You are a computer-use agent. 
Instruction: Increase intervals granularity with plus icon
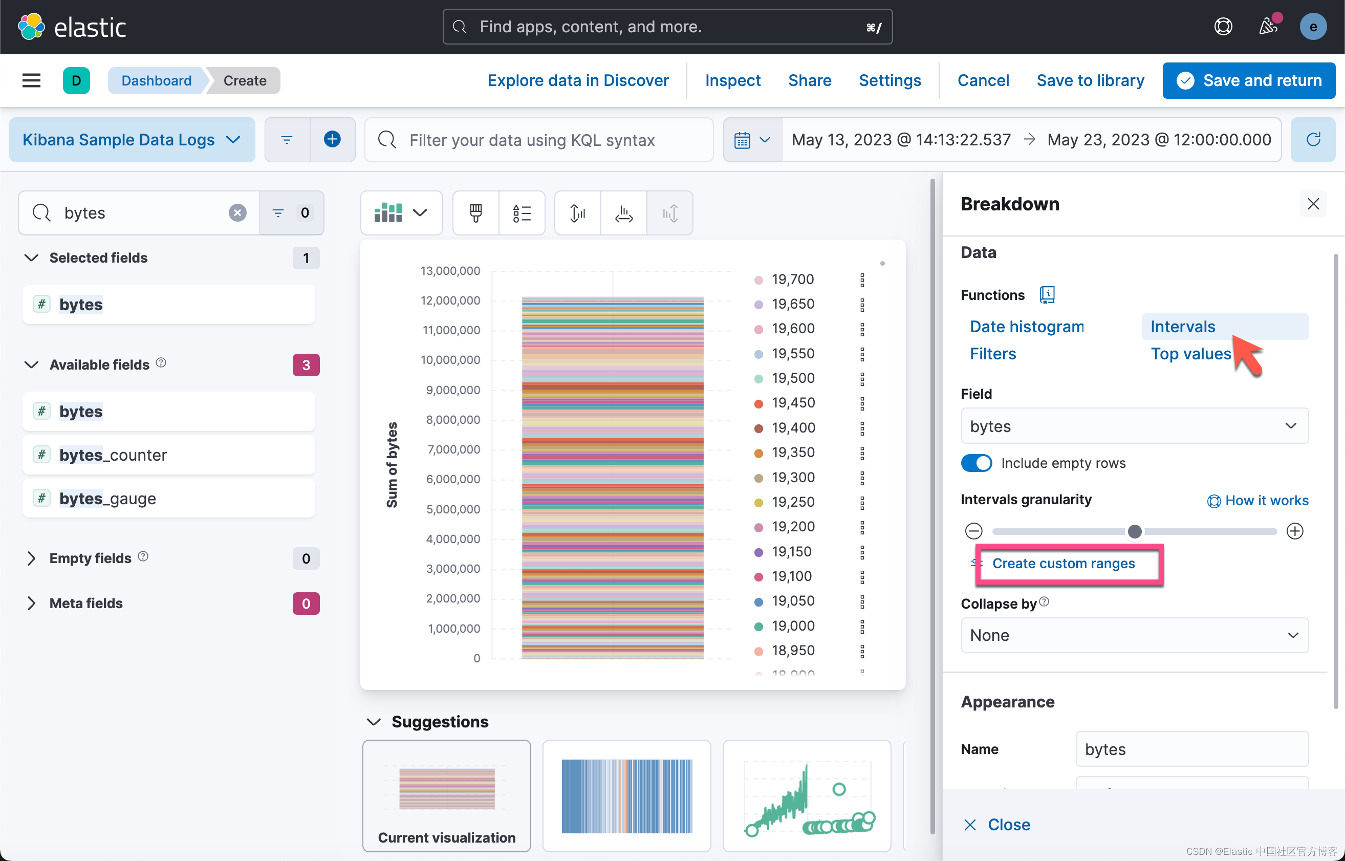click(1295, 531)
